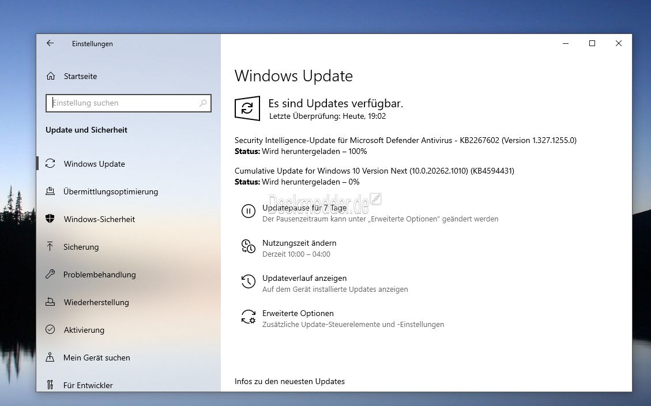Click the Aktivierung checkmark circle icon
This screenshot has height=406, width=651.
click(x=50, y=330)
